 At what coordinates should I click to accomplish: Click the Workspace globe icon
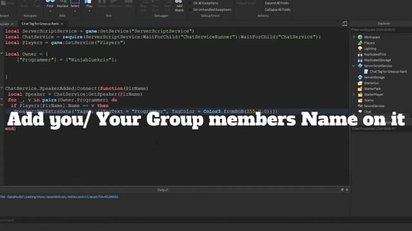pyautogui.click(x=360, y=37)
